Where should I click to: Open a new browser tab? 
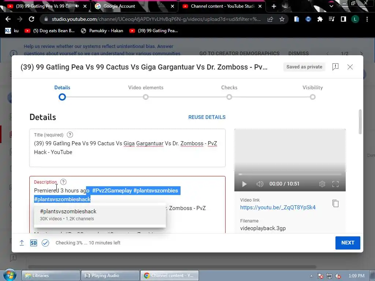coord(274,6)
